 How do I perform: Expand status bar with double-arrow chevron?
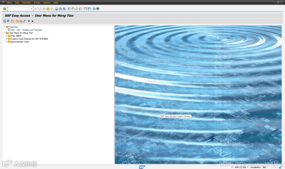pos(232,167)
